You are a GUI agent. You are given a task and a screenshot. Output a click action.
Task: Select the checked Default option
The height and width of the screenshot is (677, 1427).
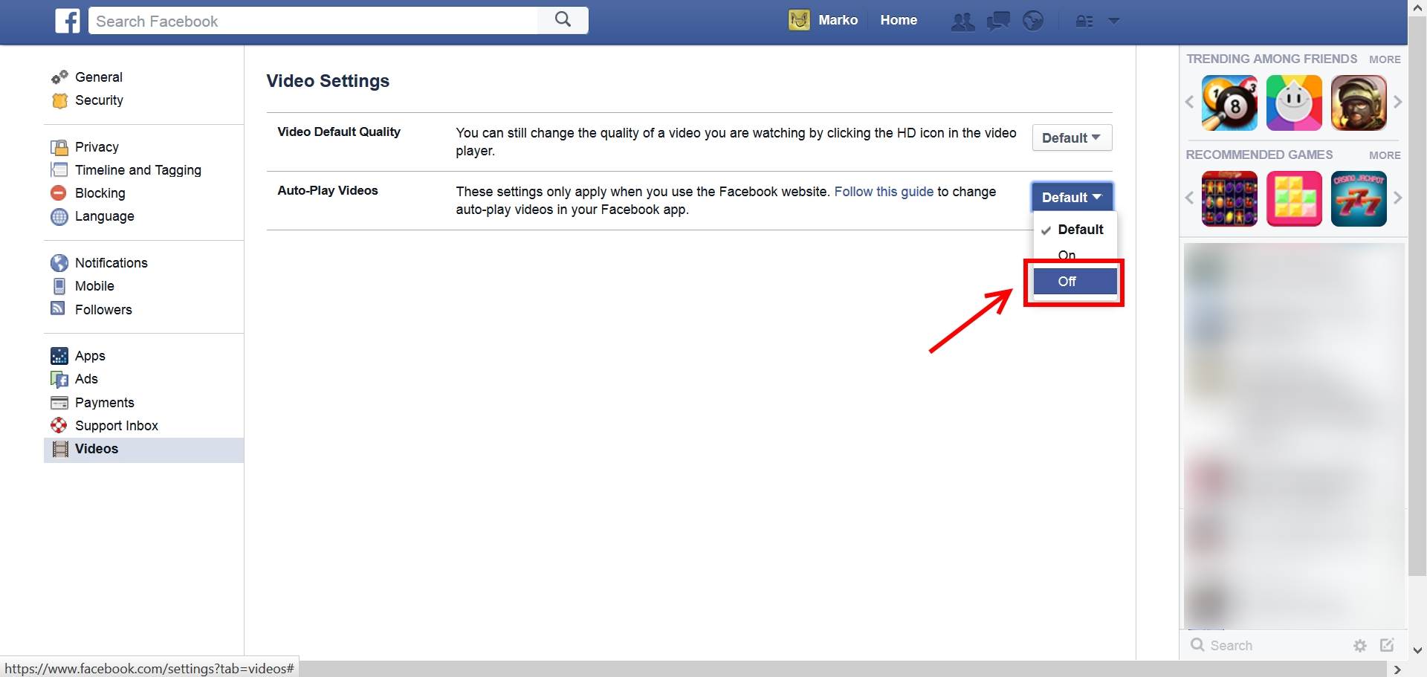coord(1080,230)
